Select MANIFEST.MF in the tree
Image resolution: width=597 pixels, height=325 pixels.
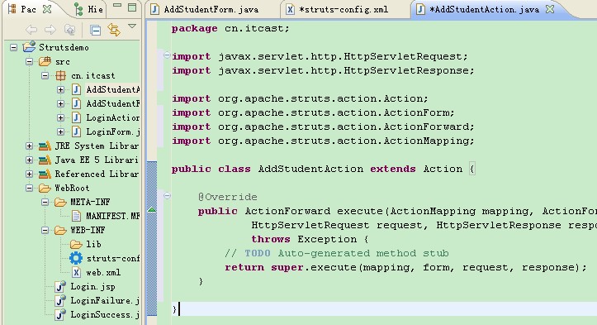(112, 217)
